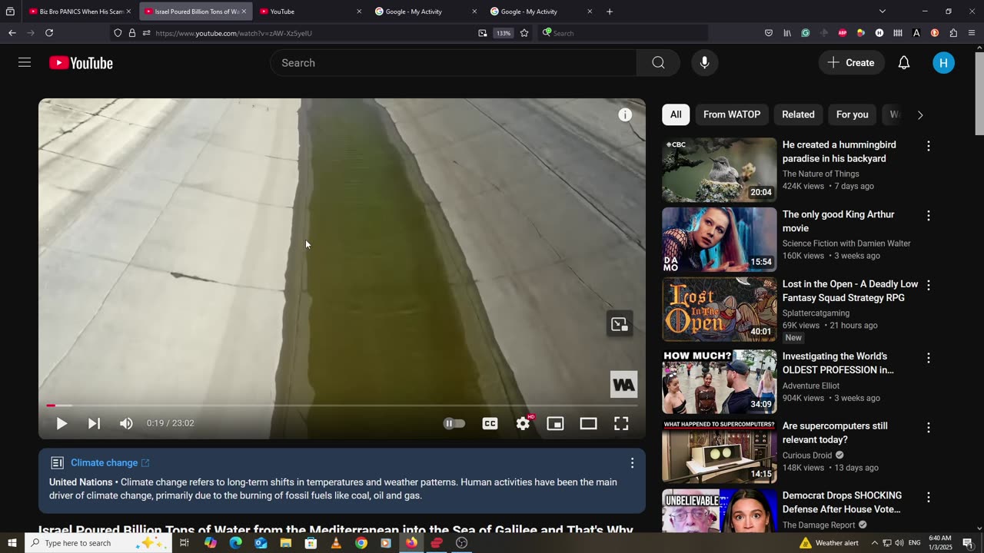The height and width of the screenshot is (553, 984).
Task: Select the From WATOP chip
Action: click(732, 114)
